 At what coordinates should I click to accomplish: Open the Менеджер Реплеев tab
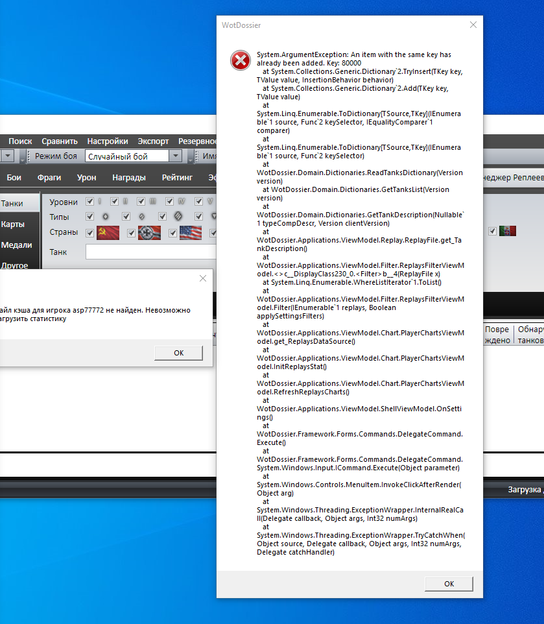pyautogui.click(x=514, y=178)
